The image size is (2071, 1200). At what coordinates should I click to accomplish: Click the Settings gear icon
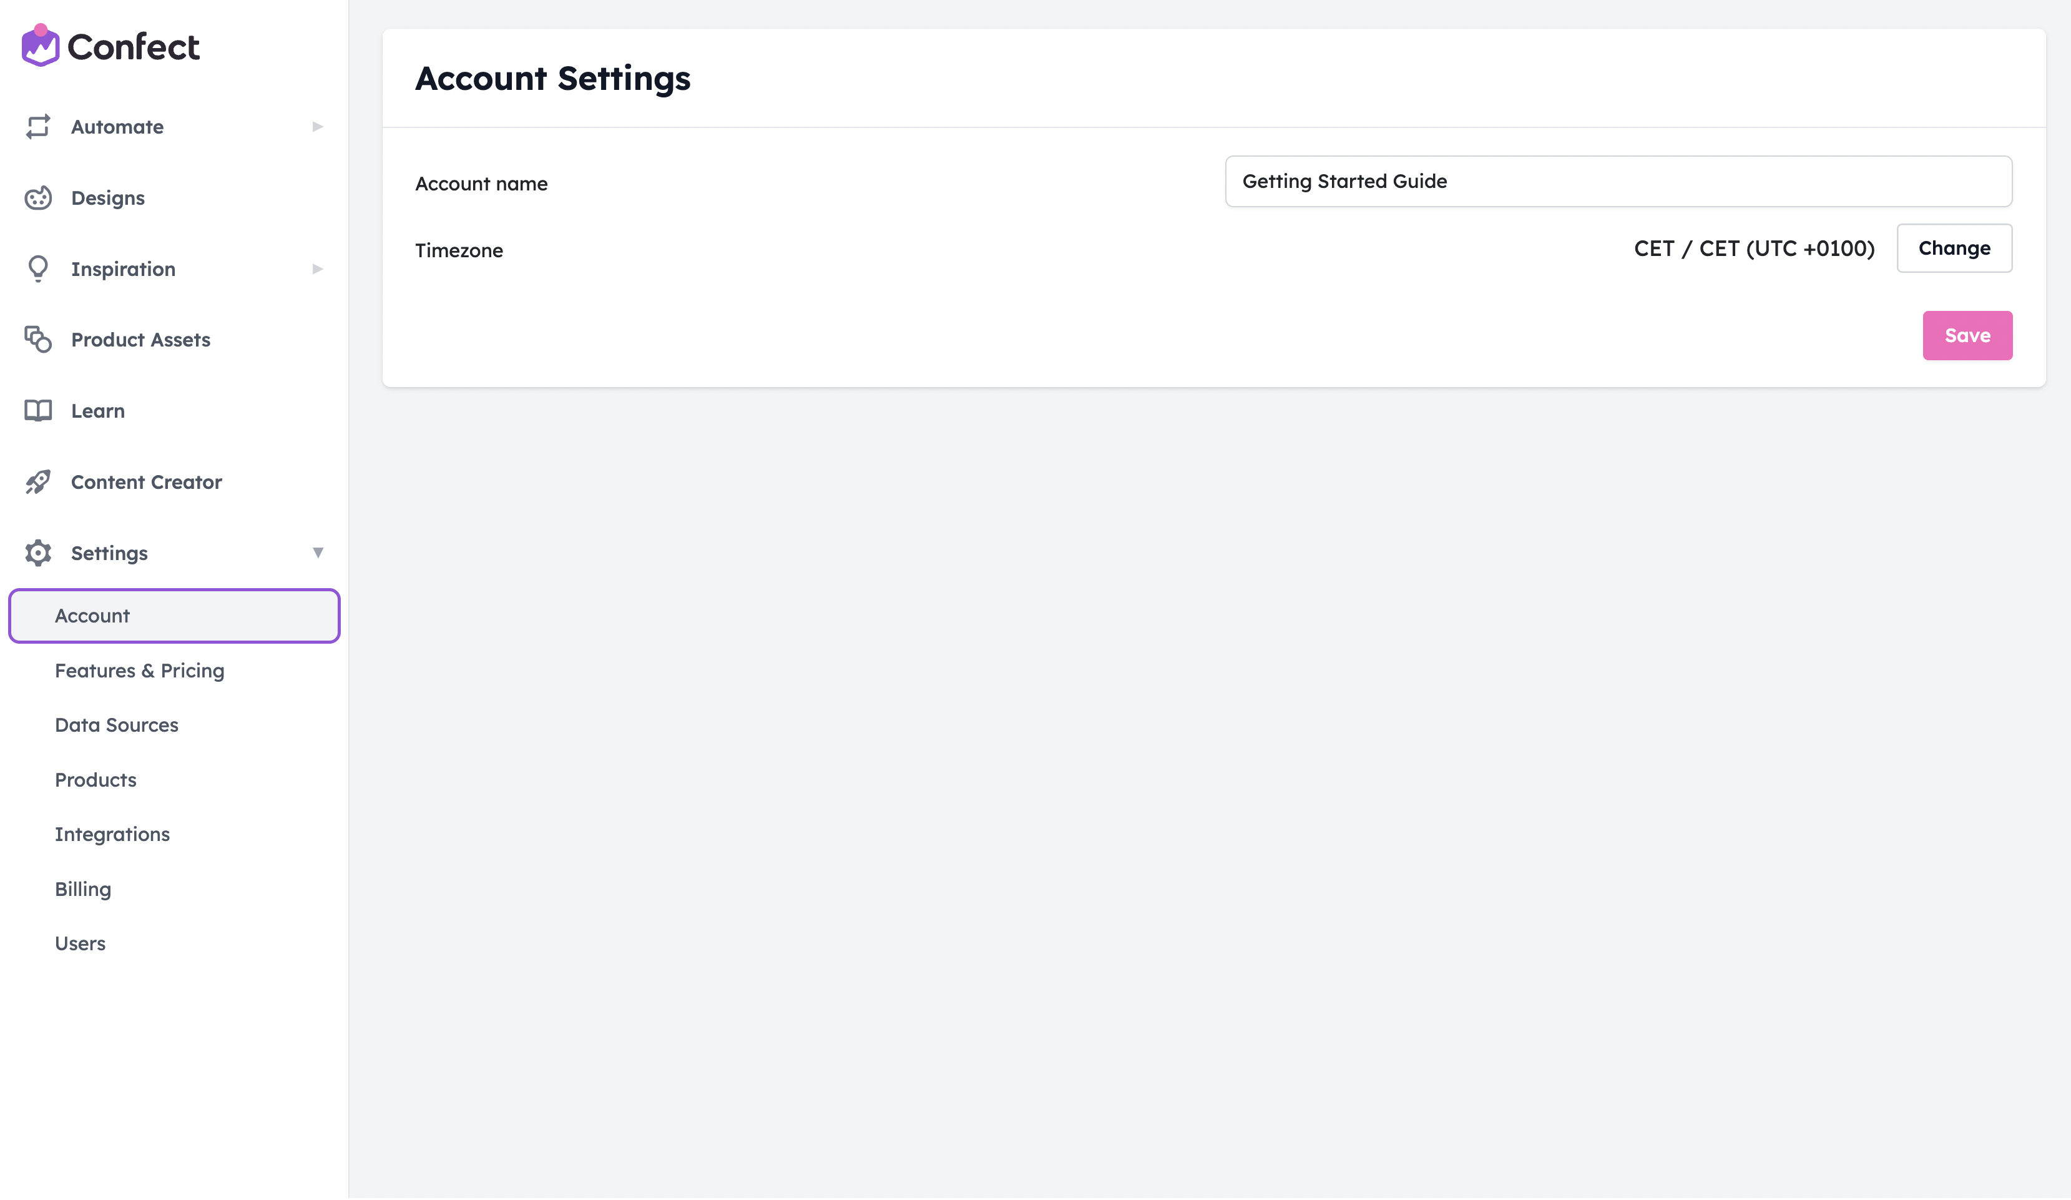coord(38,553)
